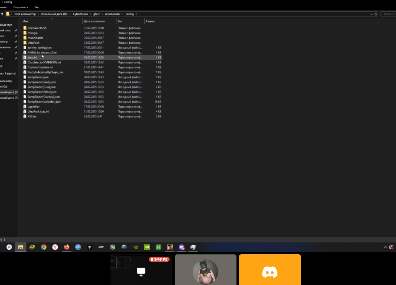Screen dimensions: 396x285
Task: Open the Поделиться ribbon tab
Action: point(21,7)
